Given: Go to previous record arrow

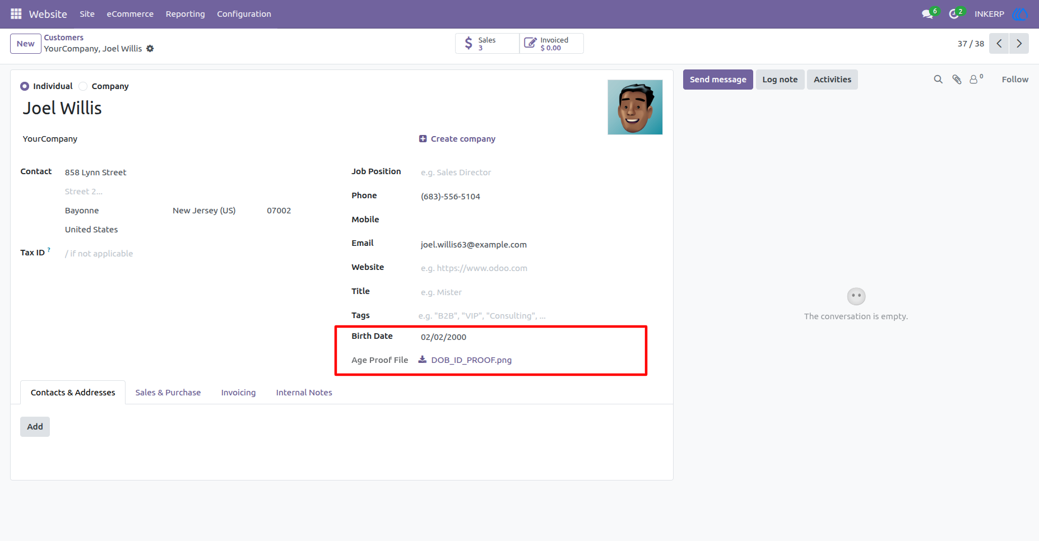Looking at the screenshot, I should tap(999, 44).
